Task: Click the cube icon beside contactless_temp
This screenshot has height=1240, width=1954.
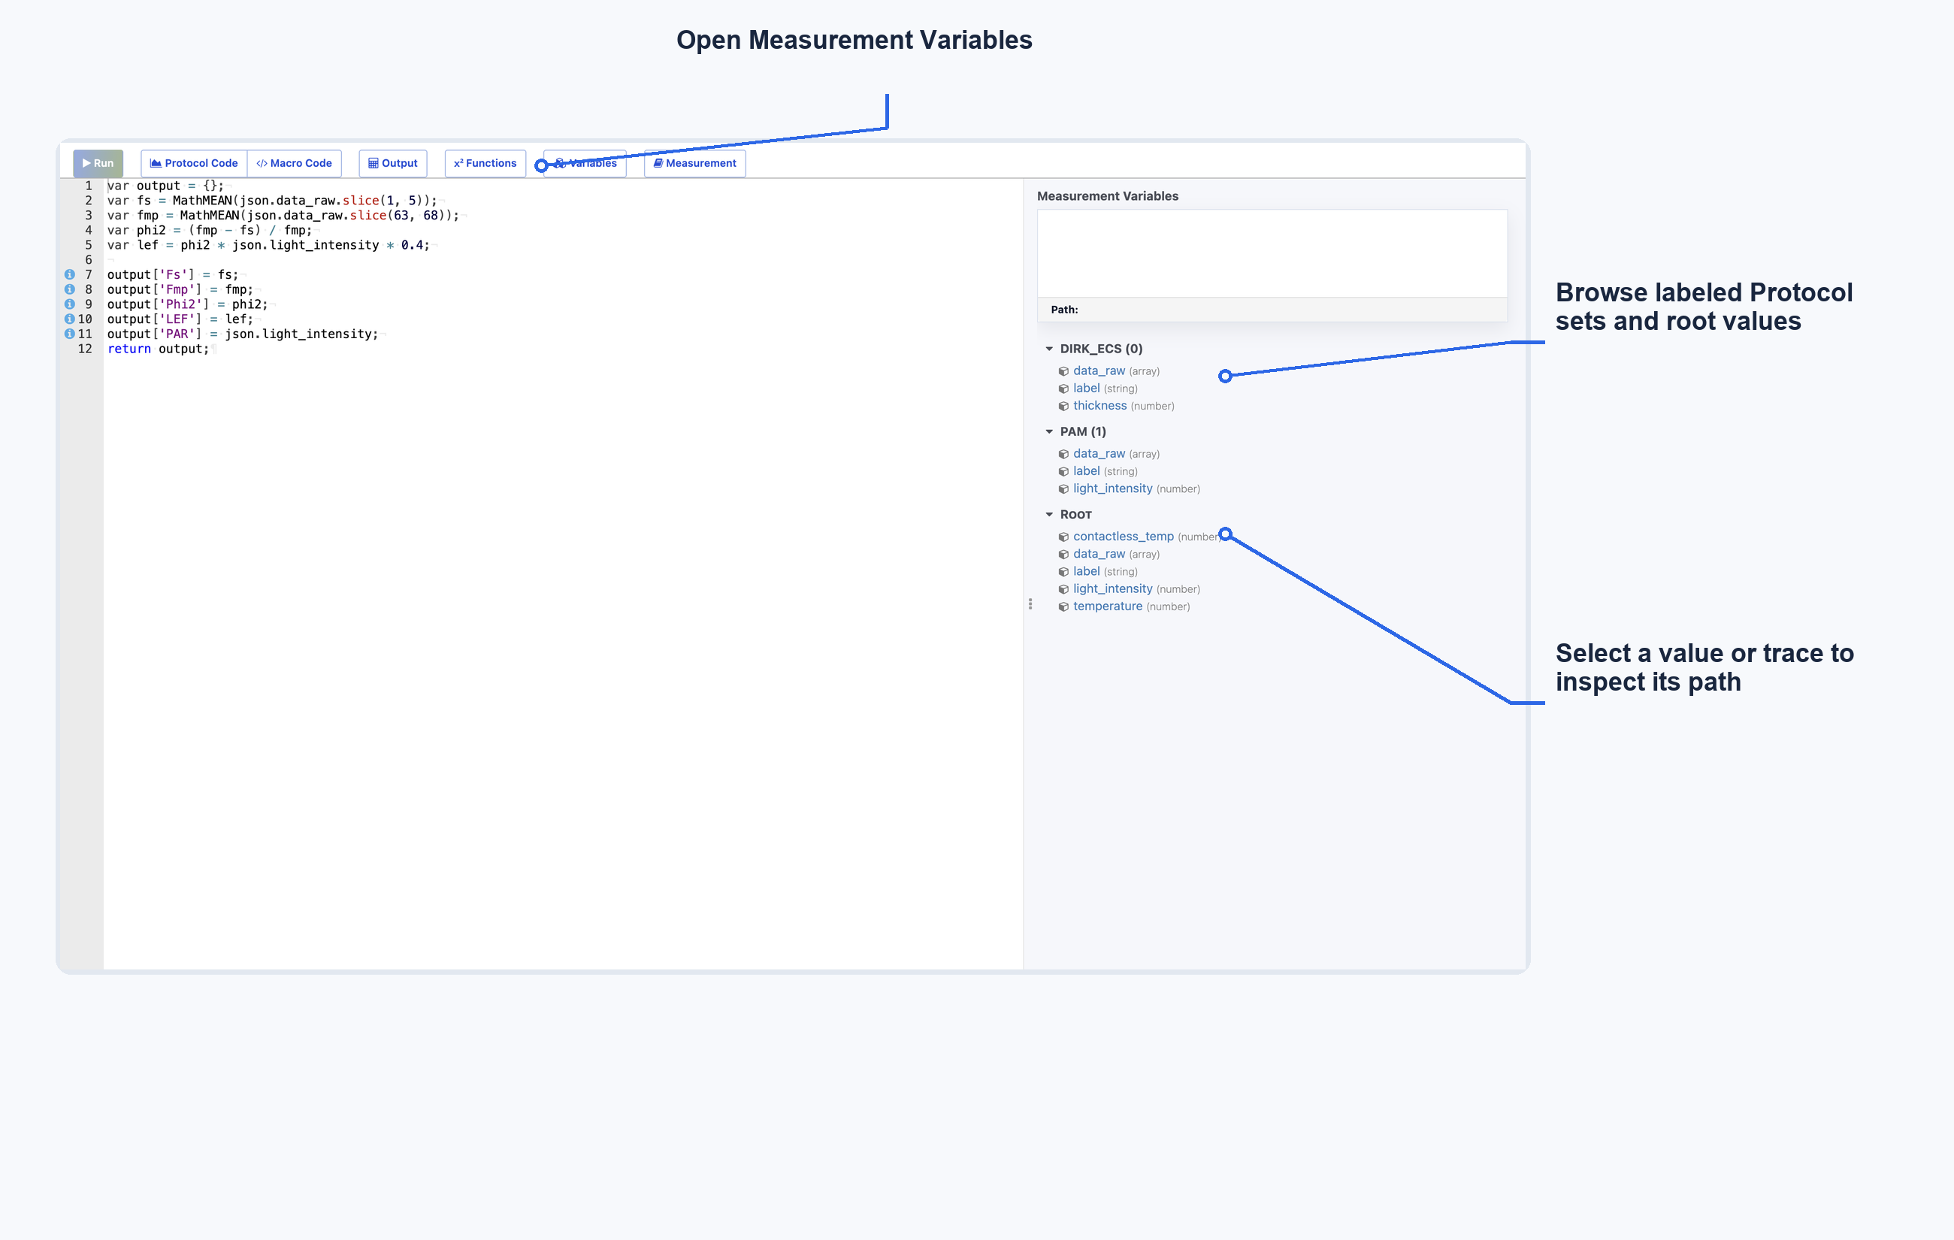Action: pos(1063,537)
